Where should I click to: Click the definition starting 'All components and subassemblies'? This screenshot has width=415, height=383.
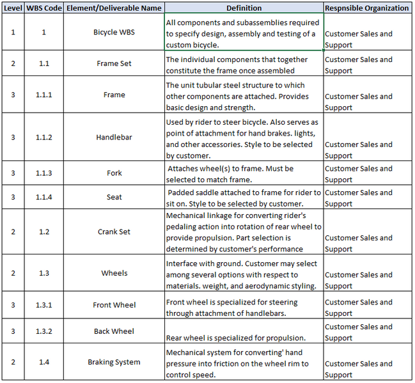pyautogui.click(x=244, y=32)
